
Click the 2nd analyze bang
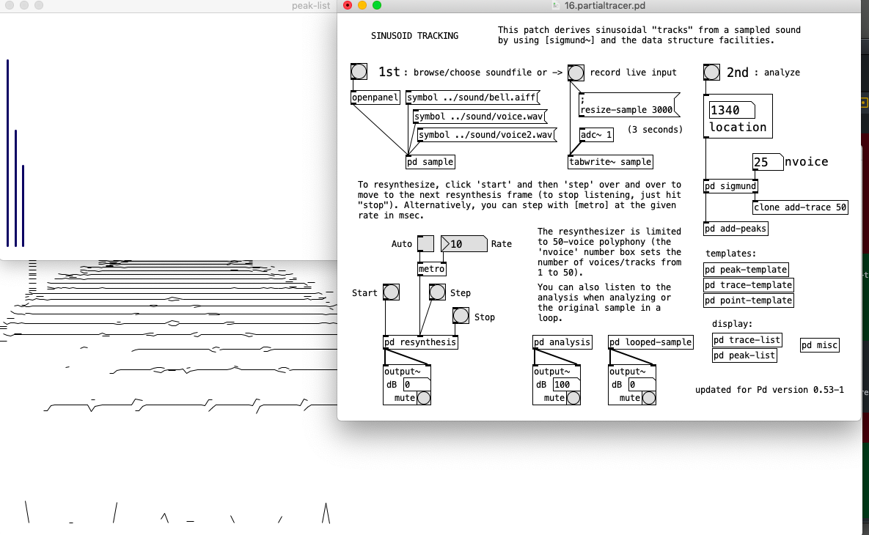(711, 72)
